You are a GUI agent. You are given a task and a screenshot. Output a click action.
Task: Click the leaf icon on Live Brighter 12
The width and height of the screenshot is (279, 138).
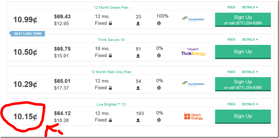click(159, 120)
